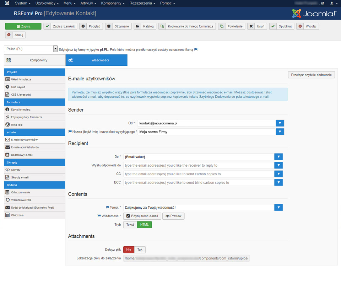The width and height of the screenshot is (341, 284).
Task: Expand placeholder dropdown for the BCC field
Action: [x=278, y=182]
